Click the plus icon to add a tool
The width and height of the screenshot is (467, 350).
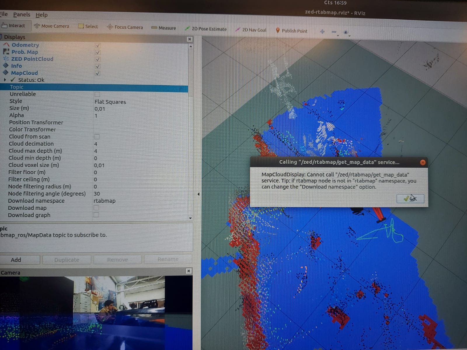pos(322,32)
